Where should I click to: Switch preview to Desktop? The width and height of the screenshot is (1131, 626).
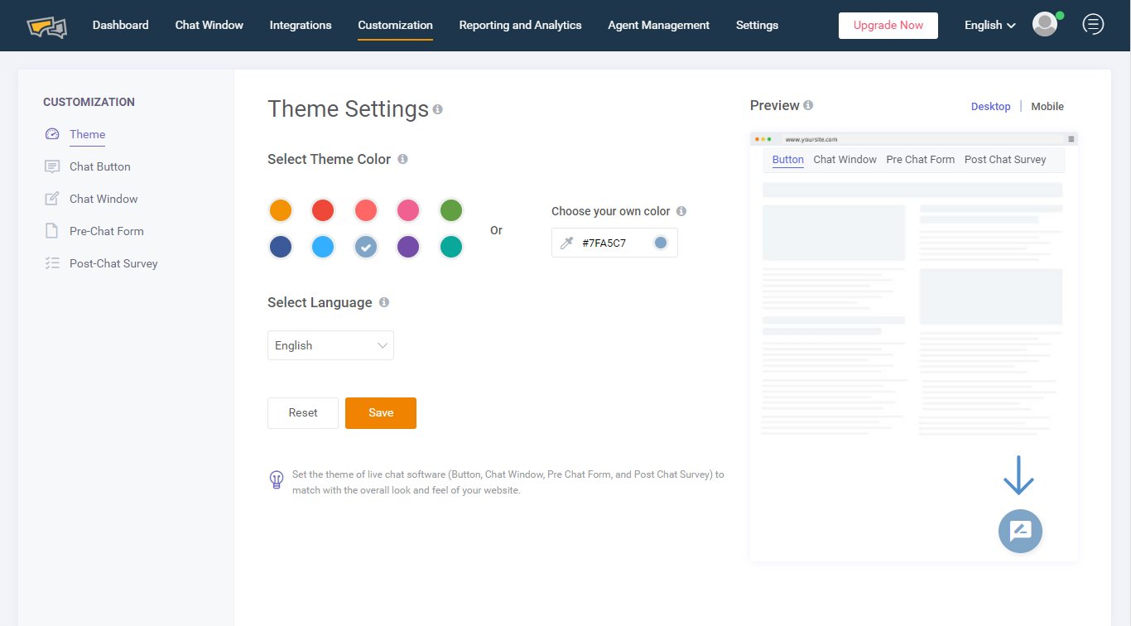click(x=991, y=106)
